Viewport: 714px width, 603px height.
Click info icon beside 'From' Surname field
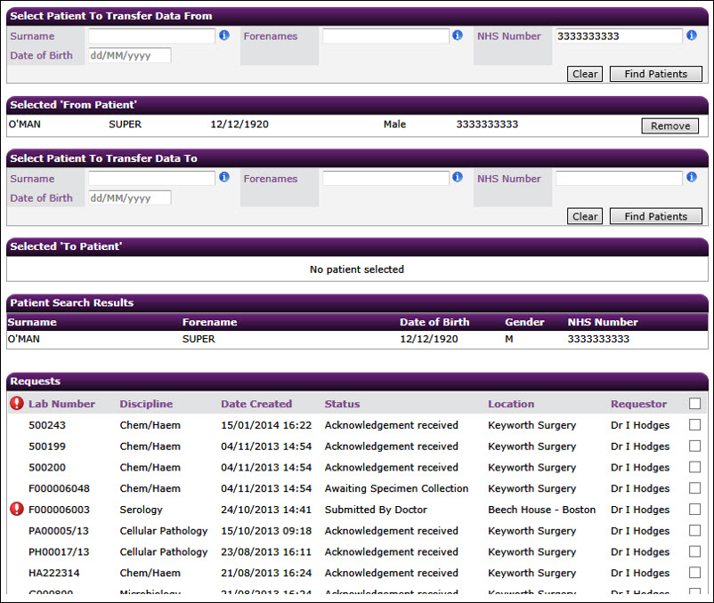tap(224, 35)
